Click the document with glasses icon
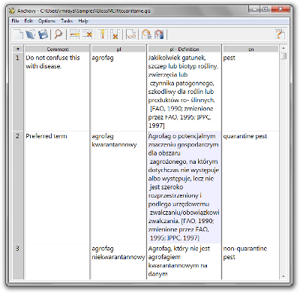The image size is (300, 293). [131, 34]
